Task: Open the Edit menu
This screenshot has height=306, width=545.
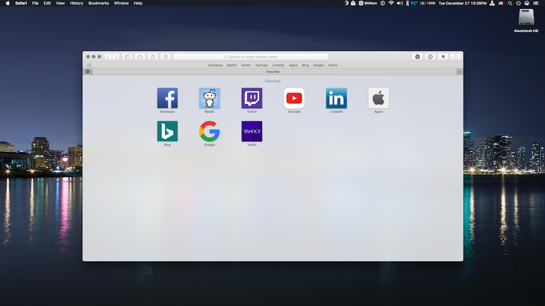Action: pyautogui.click(x=47, y=3)
